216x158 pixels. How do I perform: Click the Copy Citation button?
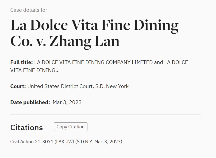tap(70, 127)
